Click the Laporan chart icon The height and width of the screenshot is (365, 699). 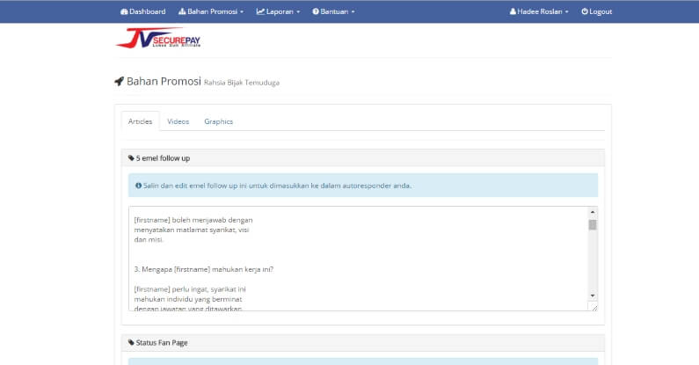(260, 11)
